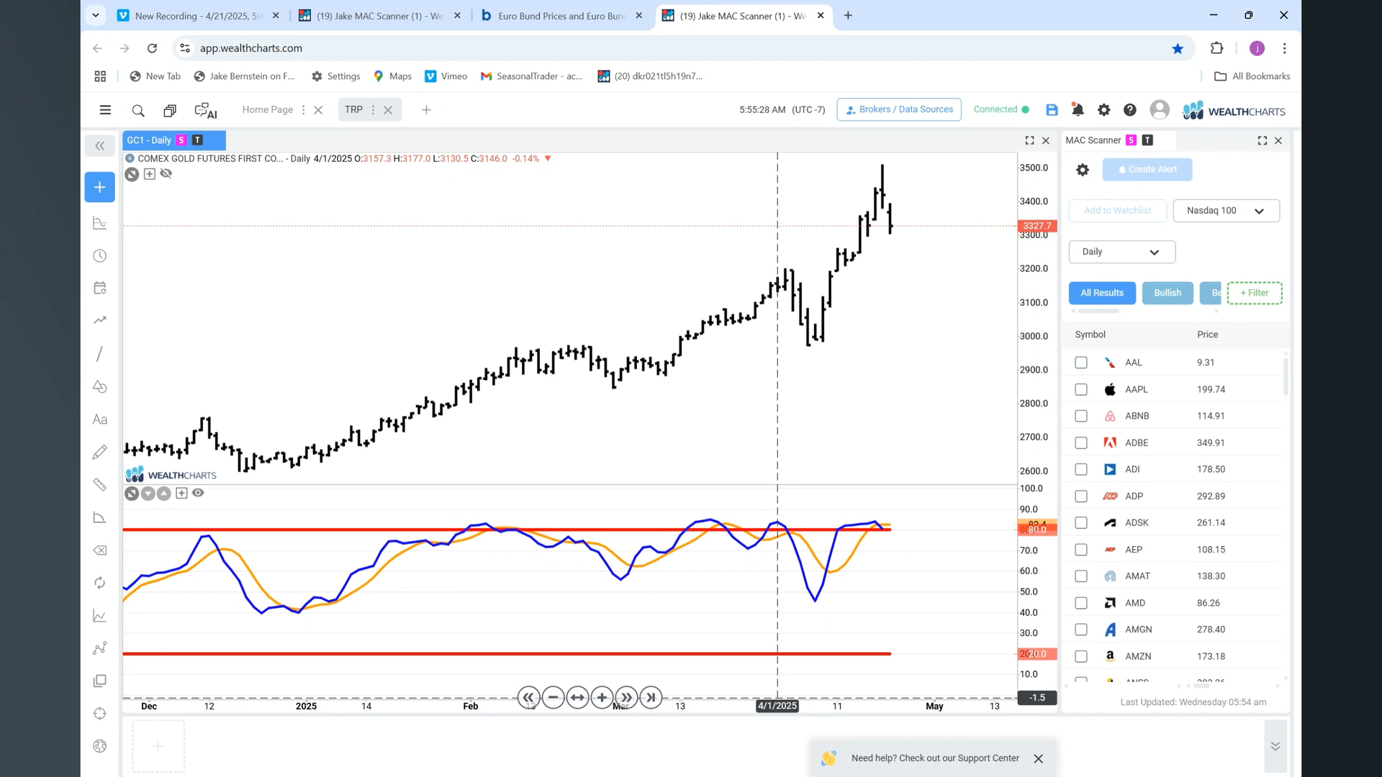Screen dimensions: 1382x777
Task: Jump to latest bar button
Action: point(651,697)
